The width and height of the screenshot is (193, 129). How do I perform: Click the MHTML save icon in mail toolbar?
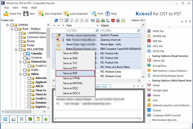[123, 20]
